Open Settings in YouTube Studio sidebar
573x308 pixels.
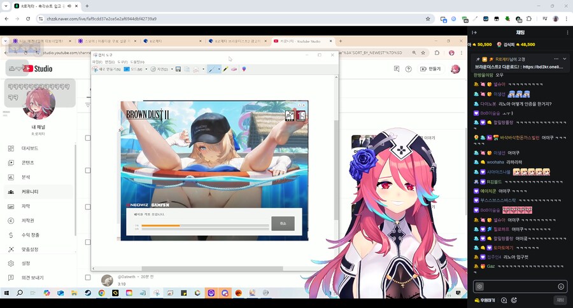point(38,263)
